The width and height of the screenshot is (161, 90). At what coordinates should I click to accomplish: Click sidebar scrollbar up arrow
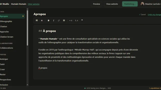(27, 9)
